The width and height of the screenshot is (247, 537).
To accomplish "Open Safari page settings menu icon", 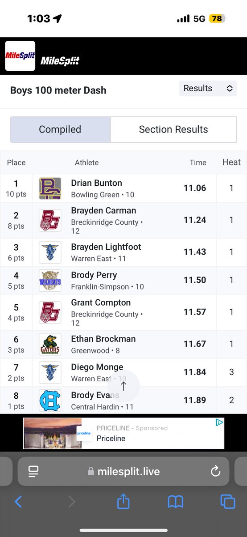I will (33, 471).
